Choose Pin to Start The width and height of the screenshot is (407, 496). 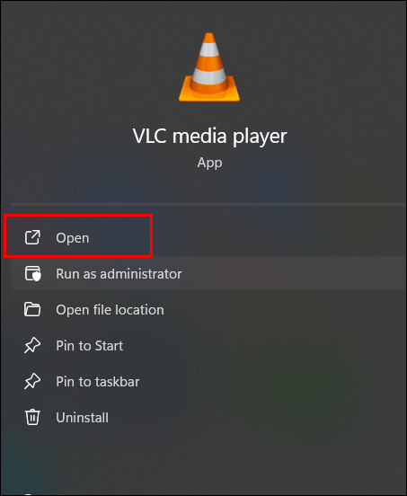click(x=90, y=346)
